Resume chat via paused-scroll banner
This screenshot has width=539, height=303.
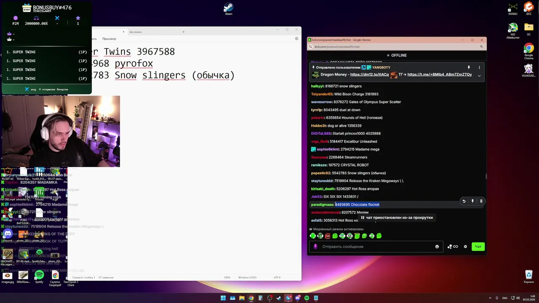point(397,218)
